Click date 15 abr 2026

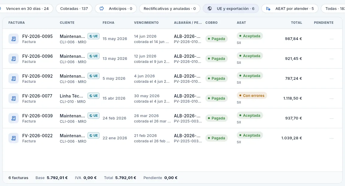click(x=114, y=98)
